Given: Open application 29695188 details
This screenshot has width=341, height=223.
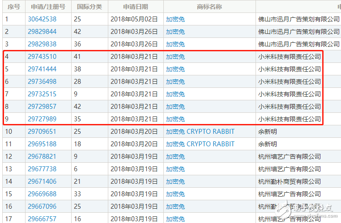Looking at the screenshot, I should tap(42, 144).
